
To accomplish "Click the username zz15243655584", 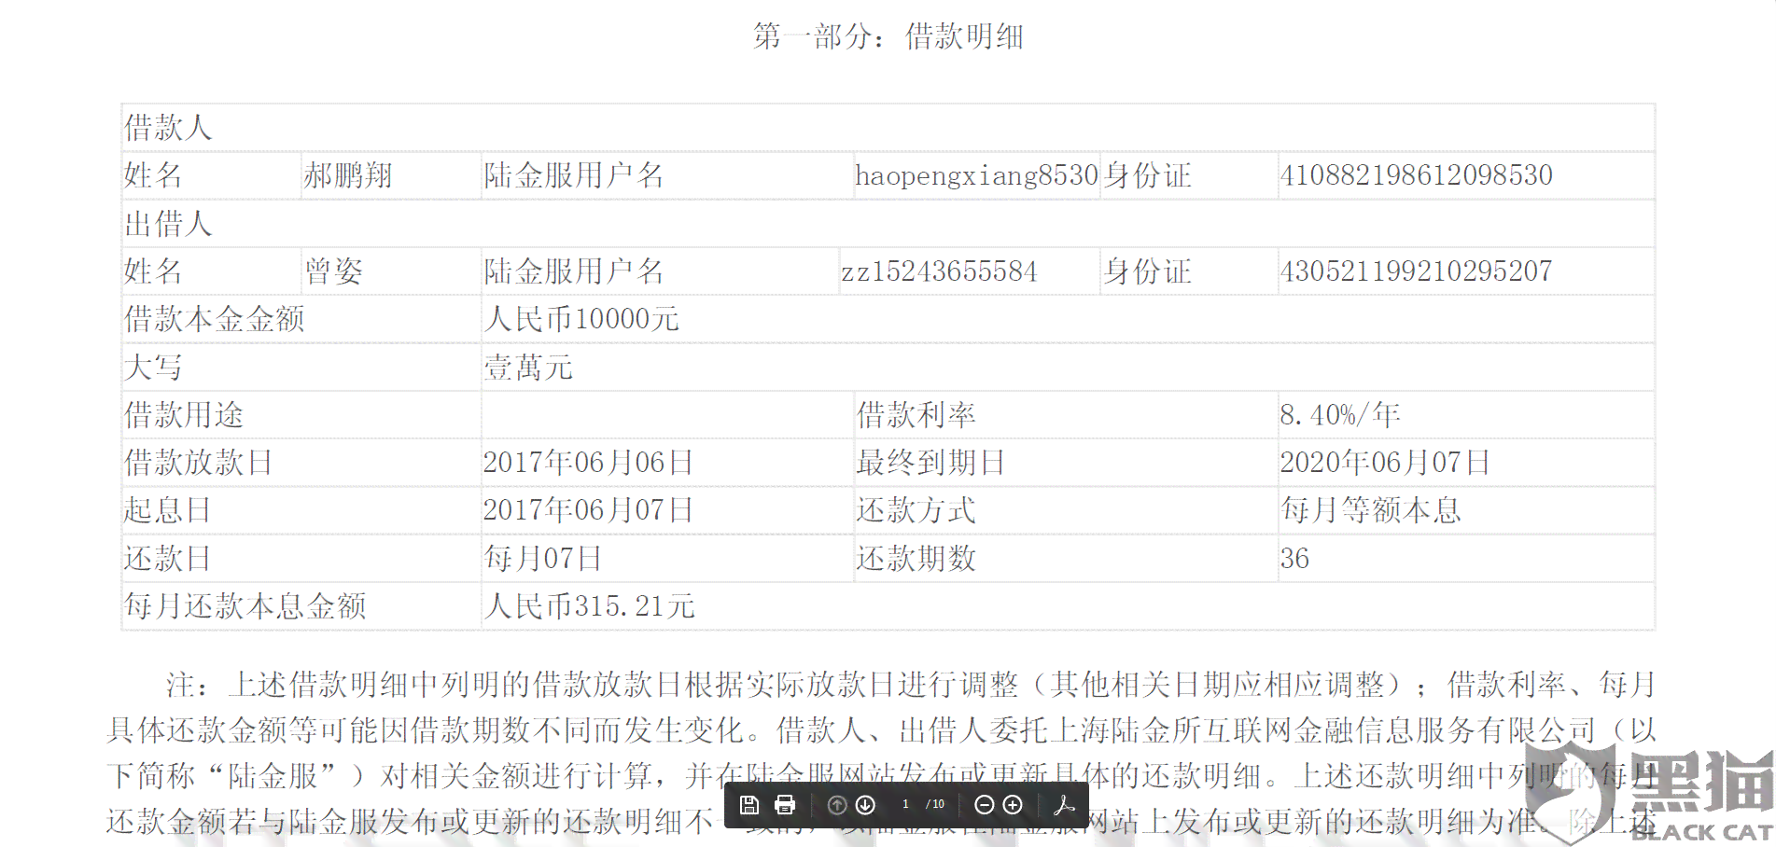I will [939, 271].
